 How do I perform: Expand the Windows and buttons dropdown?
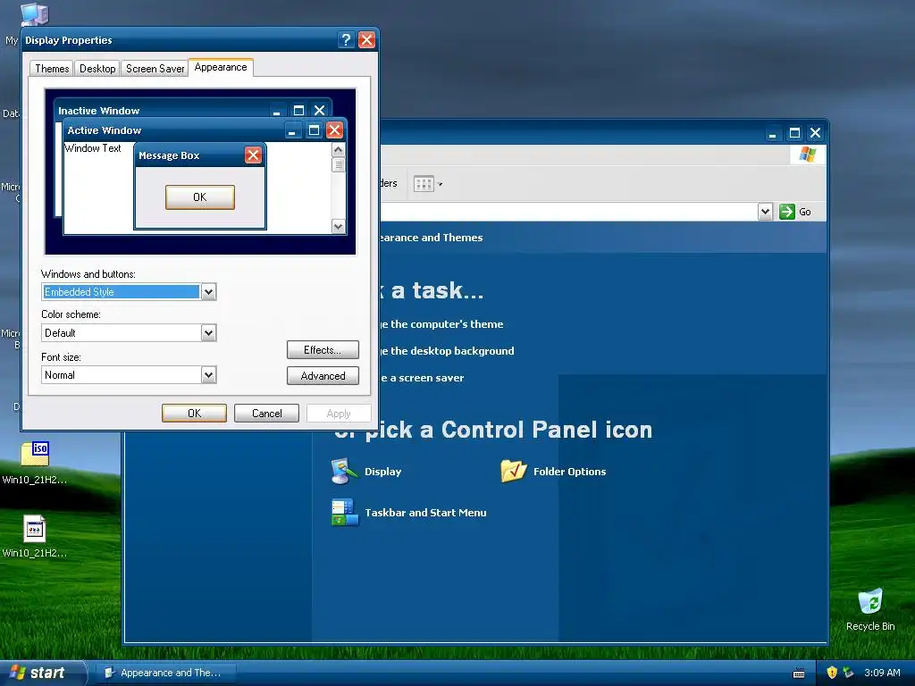(208, 292)
